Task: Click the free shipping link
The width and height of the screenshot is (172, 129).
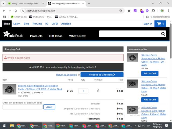Action: pos(78,67)
